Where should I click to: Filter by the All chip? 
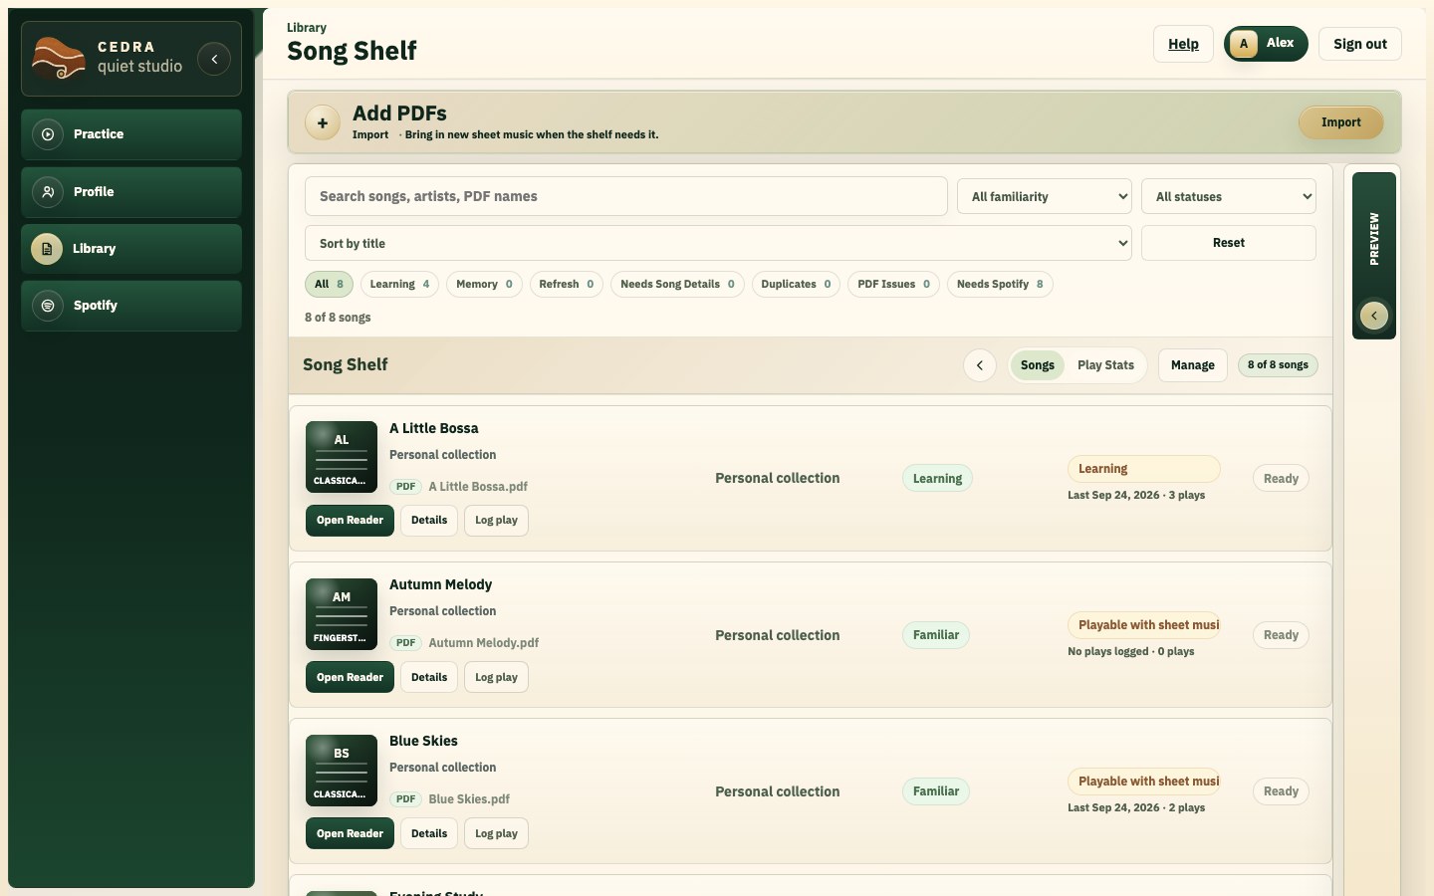coord(329,285)
